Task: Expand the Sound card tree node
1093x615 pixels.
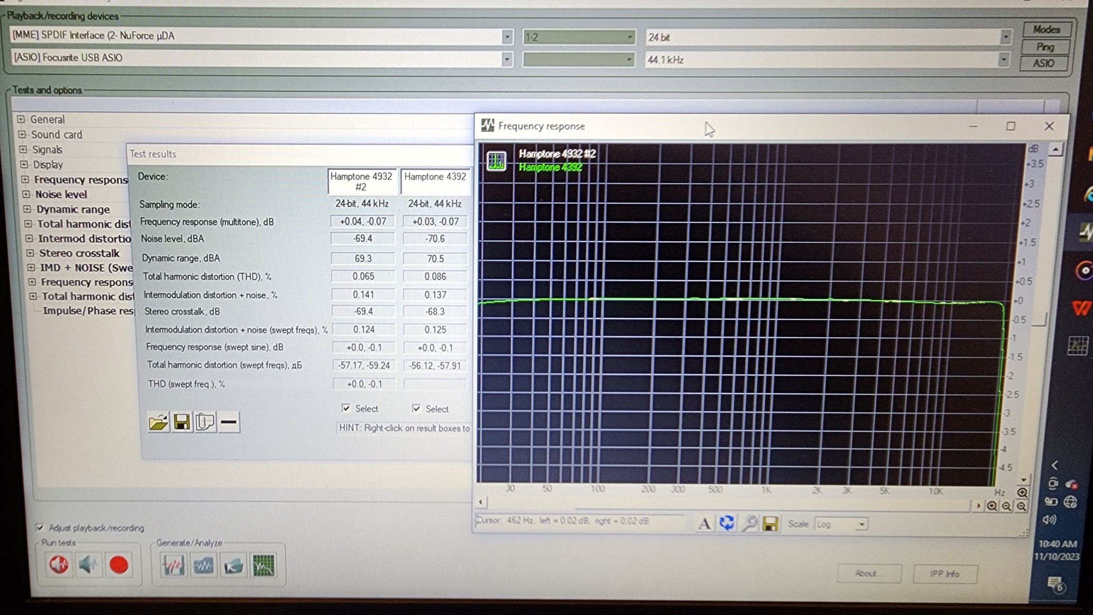Action: (22, 134)
